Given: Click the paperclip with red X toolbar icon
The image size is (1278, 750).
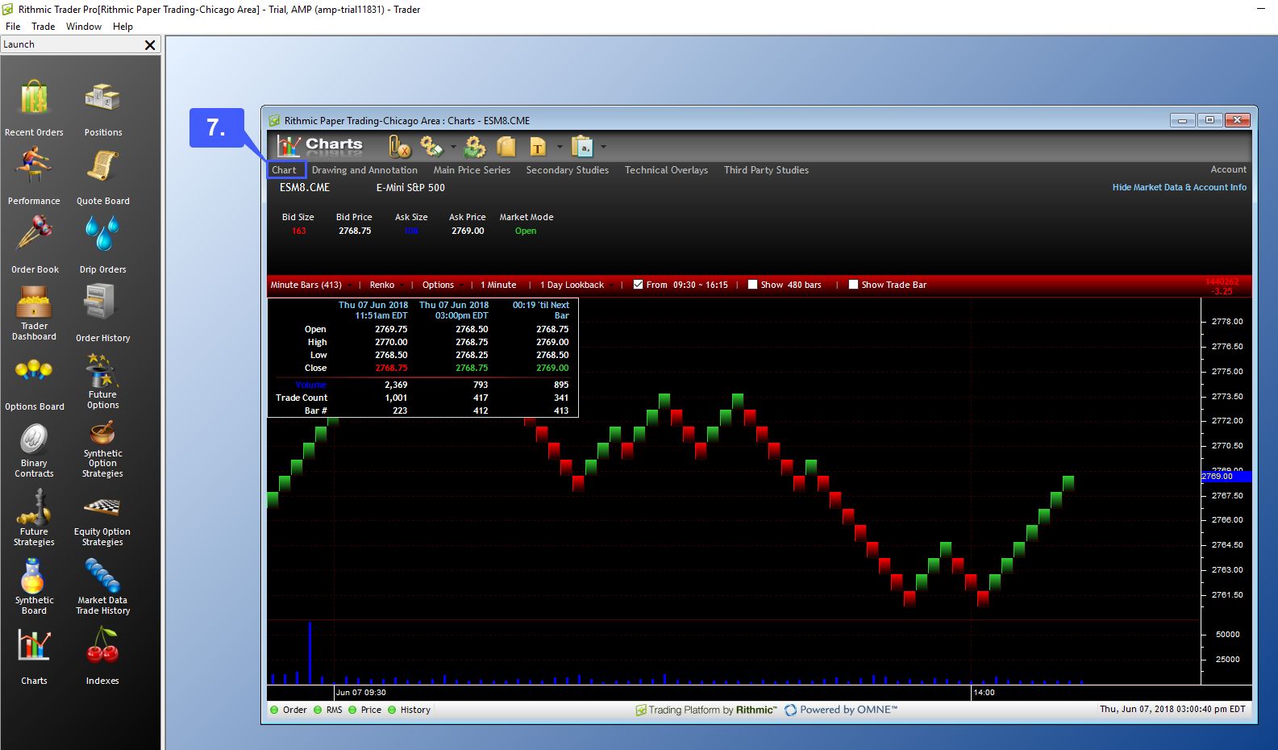Looking at the screenshot, I should (400, 147).
